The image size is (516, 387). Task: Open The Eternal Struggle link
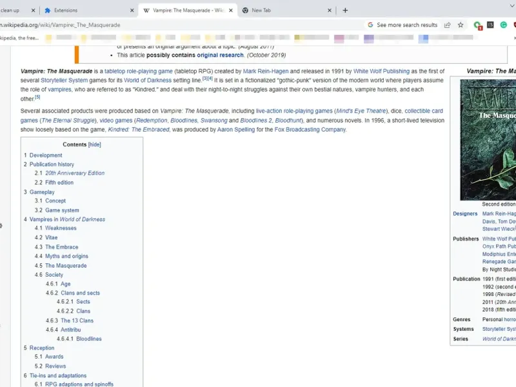point(68,121)
